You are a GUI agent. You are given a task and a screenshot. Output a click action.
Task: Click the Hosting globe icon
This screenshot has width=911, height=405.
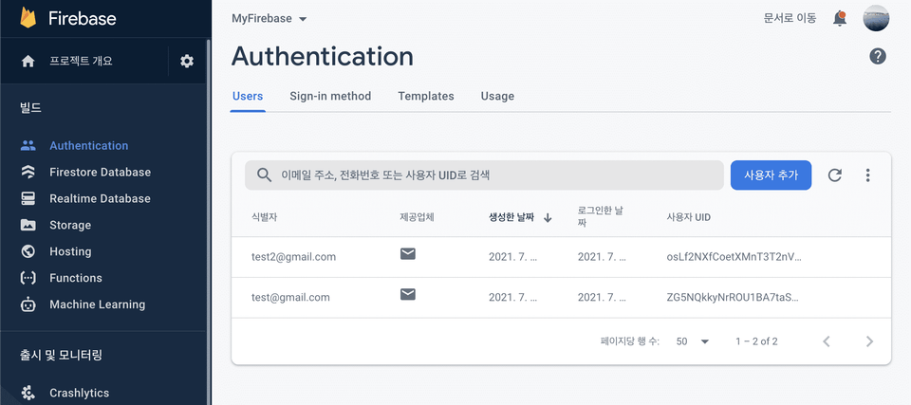coord(28,251)
